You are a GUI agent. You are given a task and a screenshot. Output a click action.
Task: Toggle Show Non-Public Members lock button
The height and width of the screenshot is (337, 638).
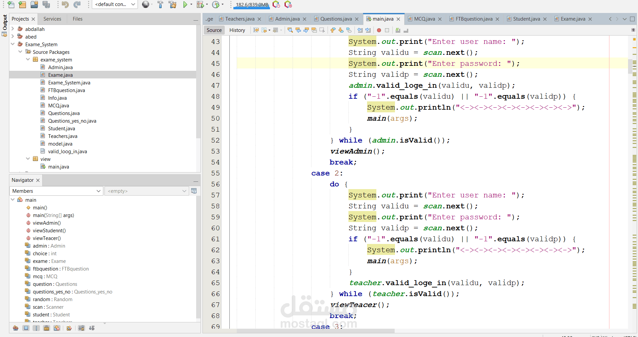pos(47,328)
